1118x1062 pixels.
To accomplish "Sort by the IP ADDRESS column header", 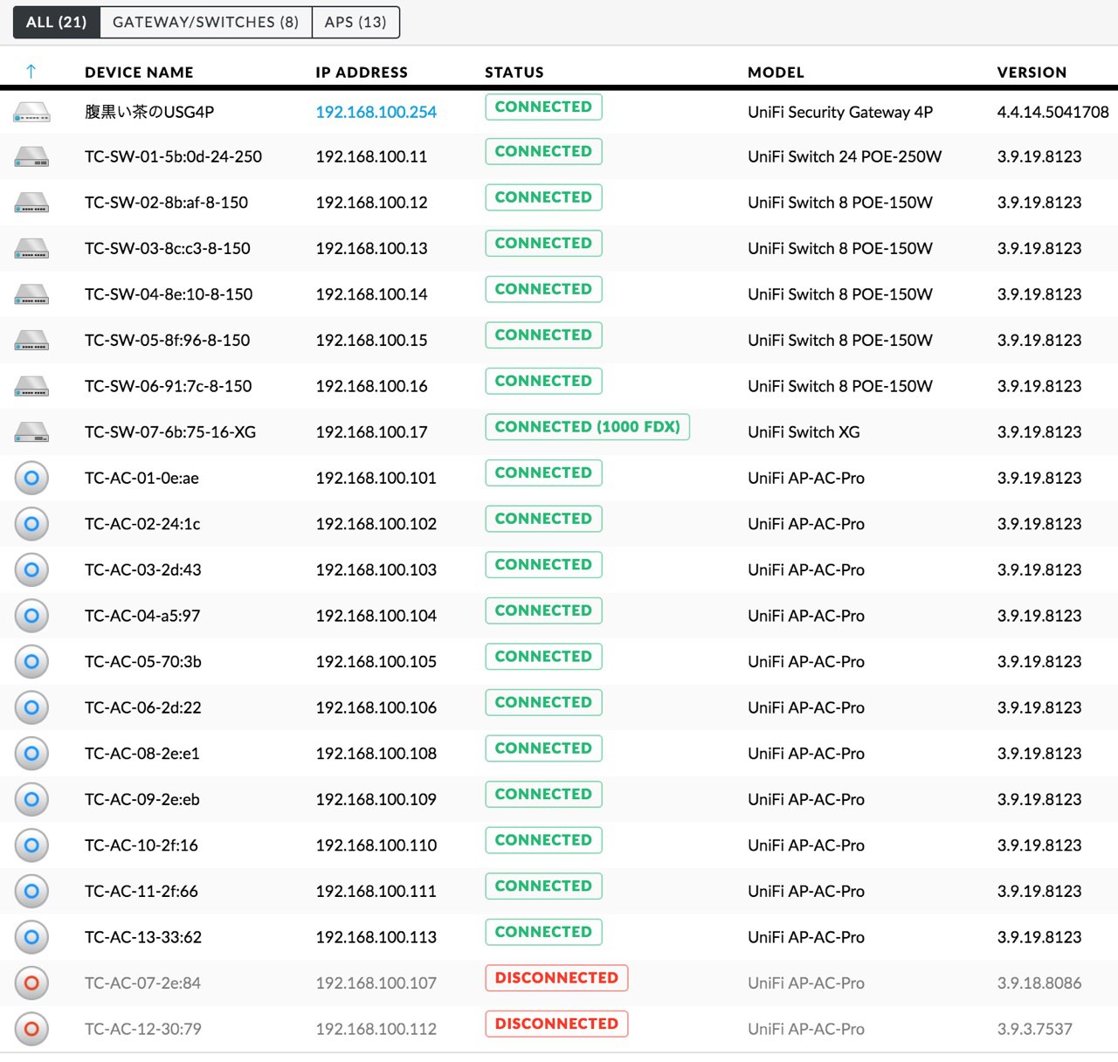I will click(x=362, y=72).
